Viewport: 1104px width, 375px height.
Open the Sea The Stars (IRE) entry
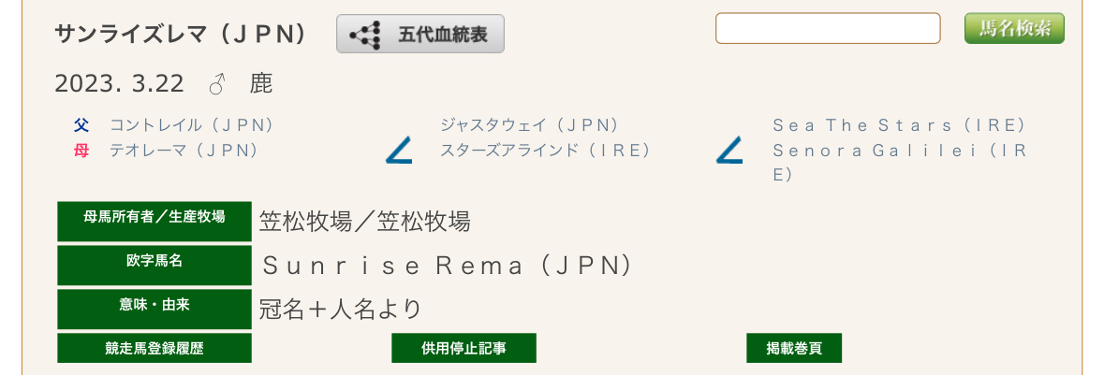click(899, 125)
